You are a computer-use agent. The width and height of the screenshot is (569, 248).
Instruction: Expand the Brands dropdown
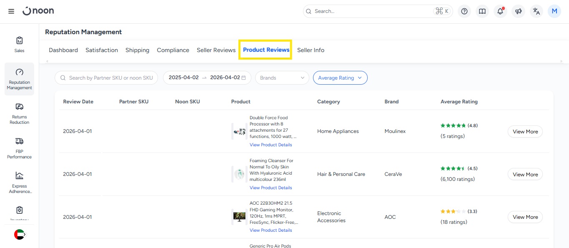point(282,78)
